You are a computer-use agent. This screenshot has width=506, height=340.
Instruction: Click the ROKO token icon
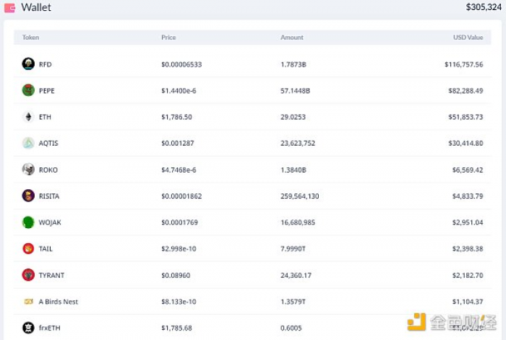(x=28, y=169)
